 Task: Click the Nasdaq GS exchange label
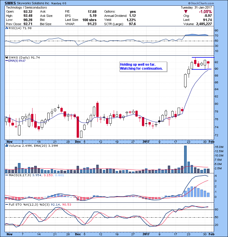59,3
